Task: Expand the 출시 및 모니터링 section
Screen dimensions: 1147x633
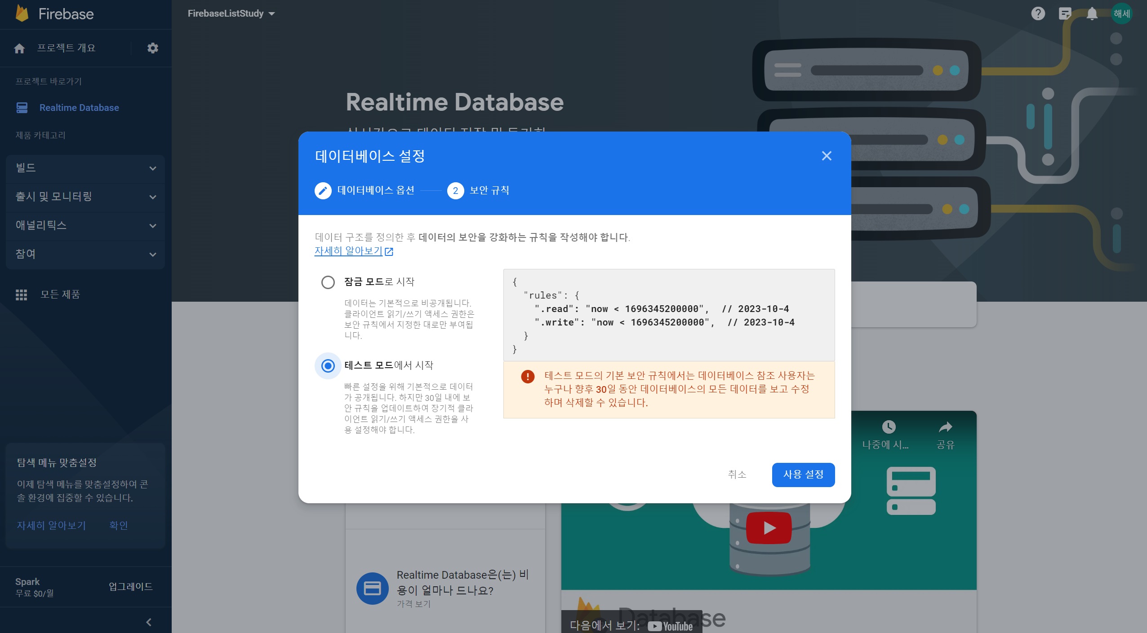Action: click(85, 197)
